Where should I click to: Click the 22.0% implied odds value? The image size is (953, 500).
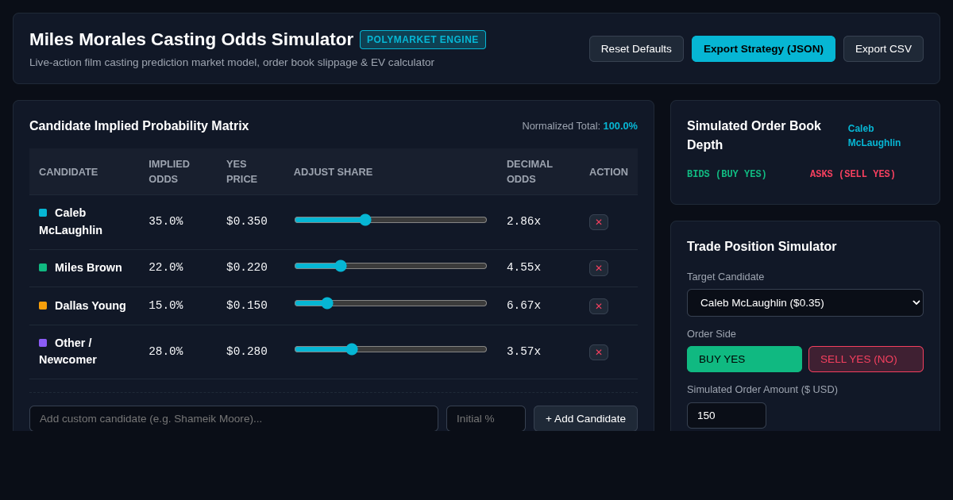pos(166,267)
